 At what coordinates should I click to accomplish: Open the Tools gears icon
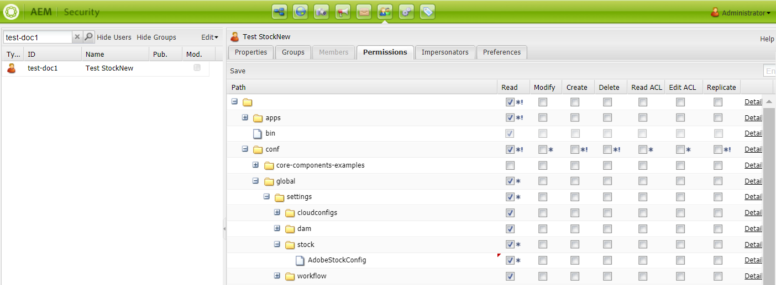click(406, 12)
